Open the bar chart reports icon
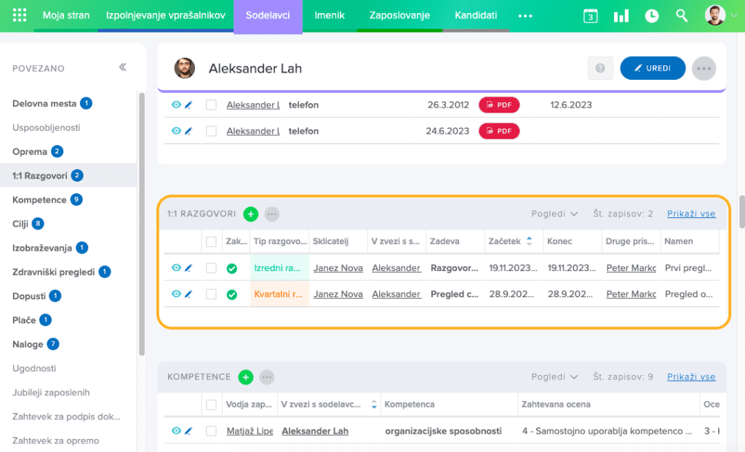 (x=621, y=16)
